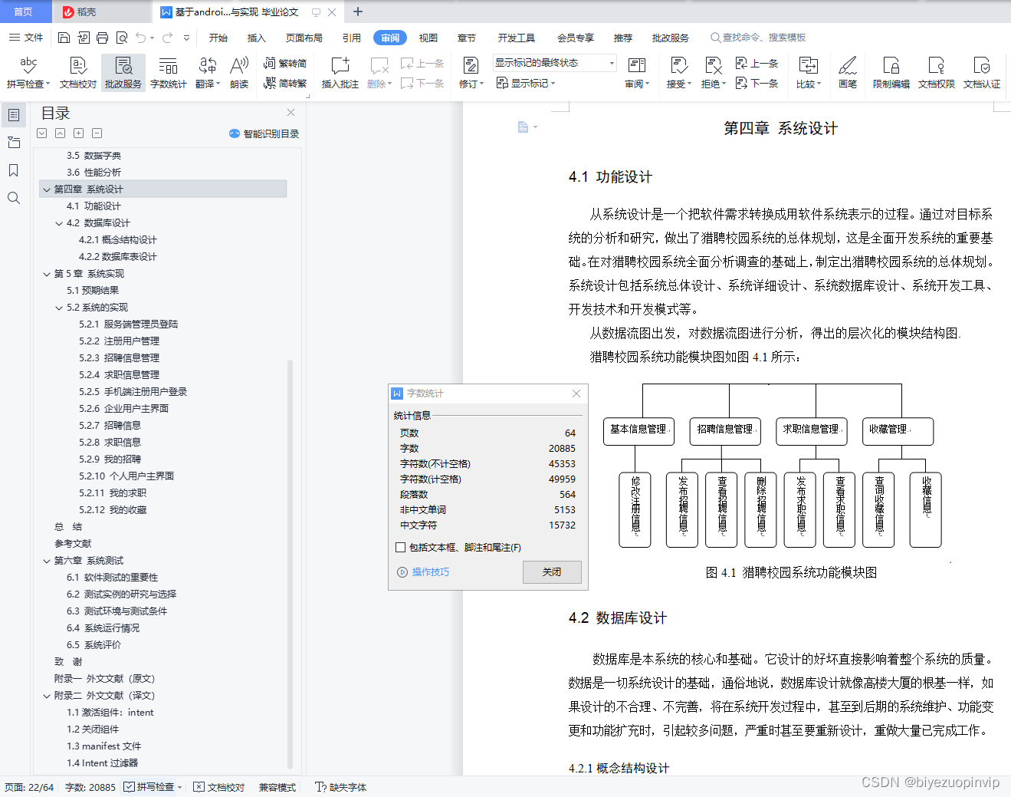Image resolution: width=1011 pixels, height=797 pixels.
Task: Open 限制编辑 restrict editing
Action: click(x=891, y=72)
